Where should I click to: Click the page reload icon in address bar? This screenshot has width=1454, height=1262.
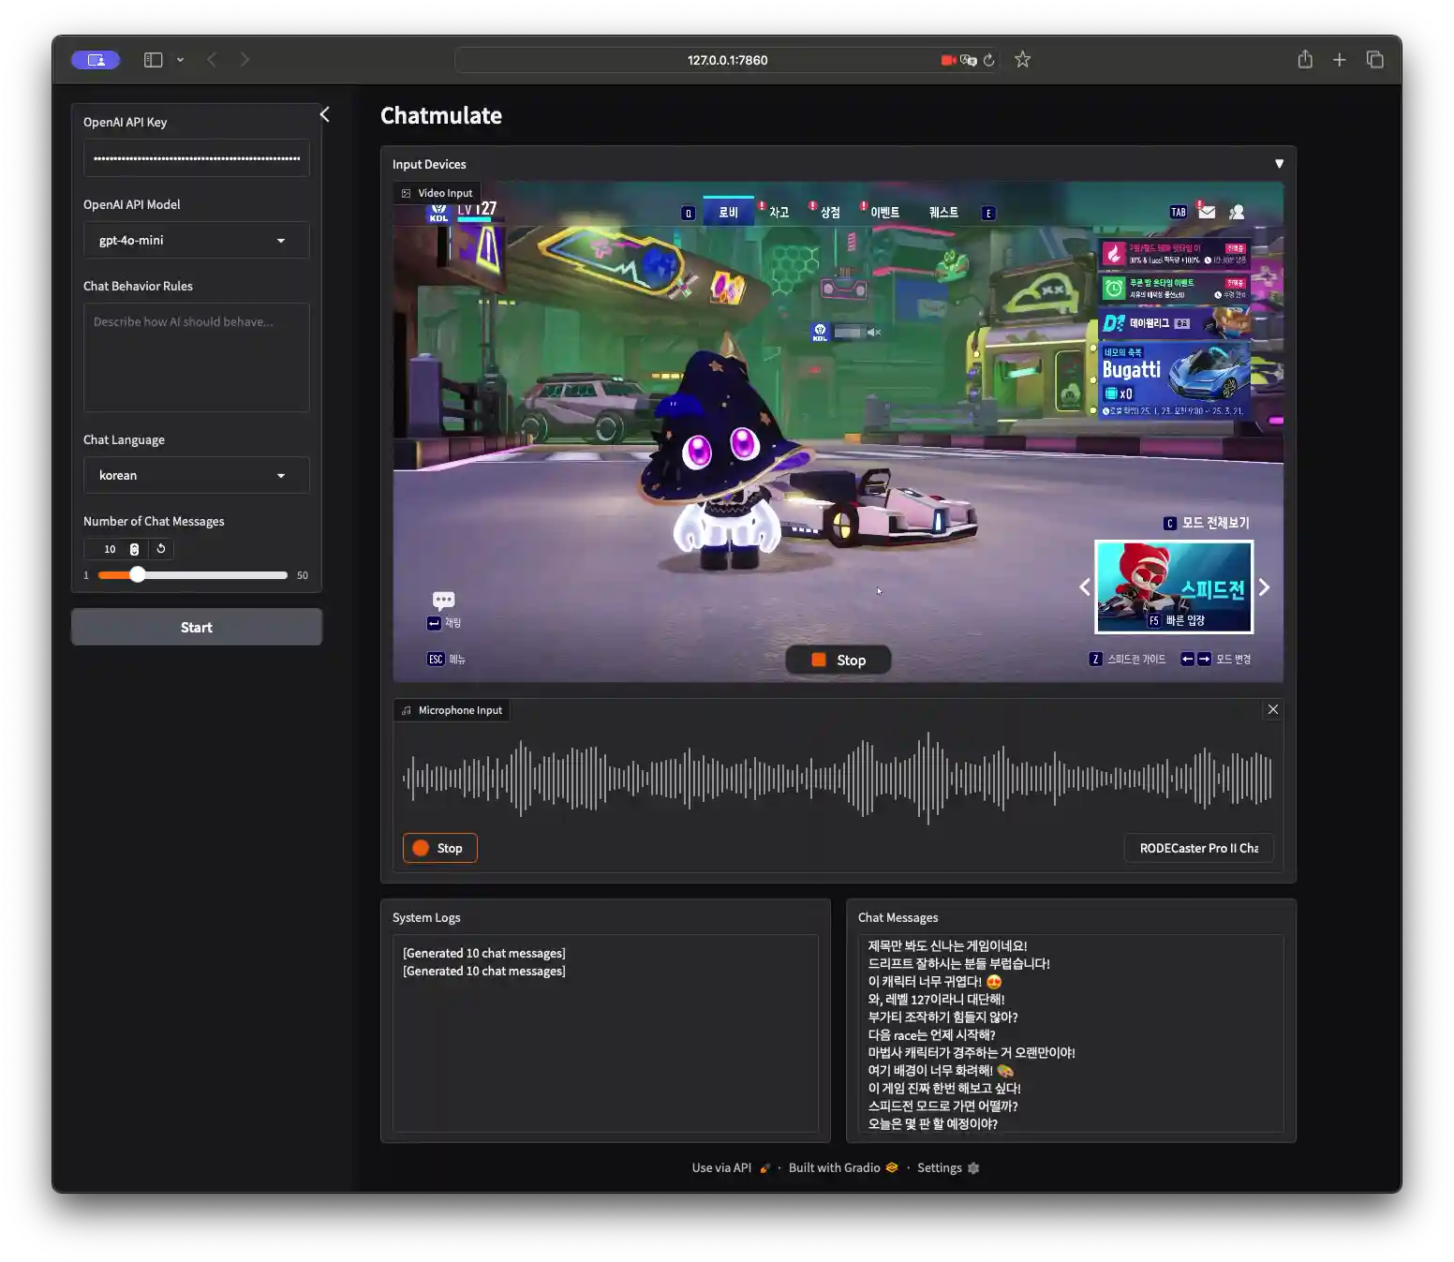pyautogui.click(x=988, y=60)
